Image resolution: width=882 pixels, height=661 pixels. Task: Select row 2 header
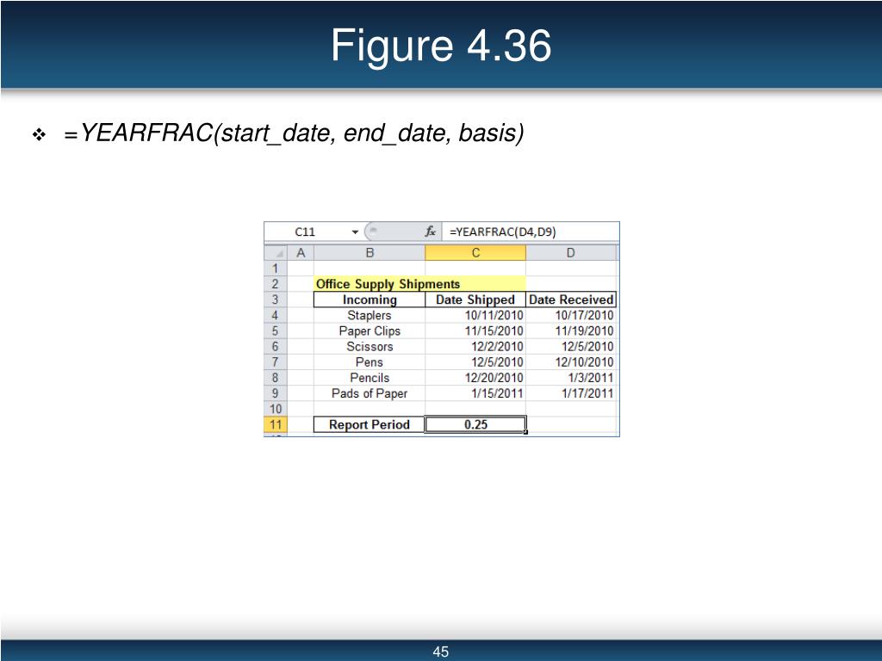pos(276,284)
